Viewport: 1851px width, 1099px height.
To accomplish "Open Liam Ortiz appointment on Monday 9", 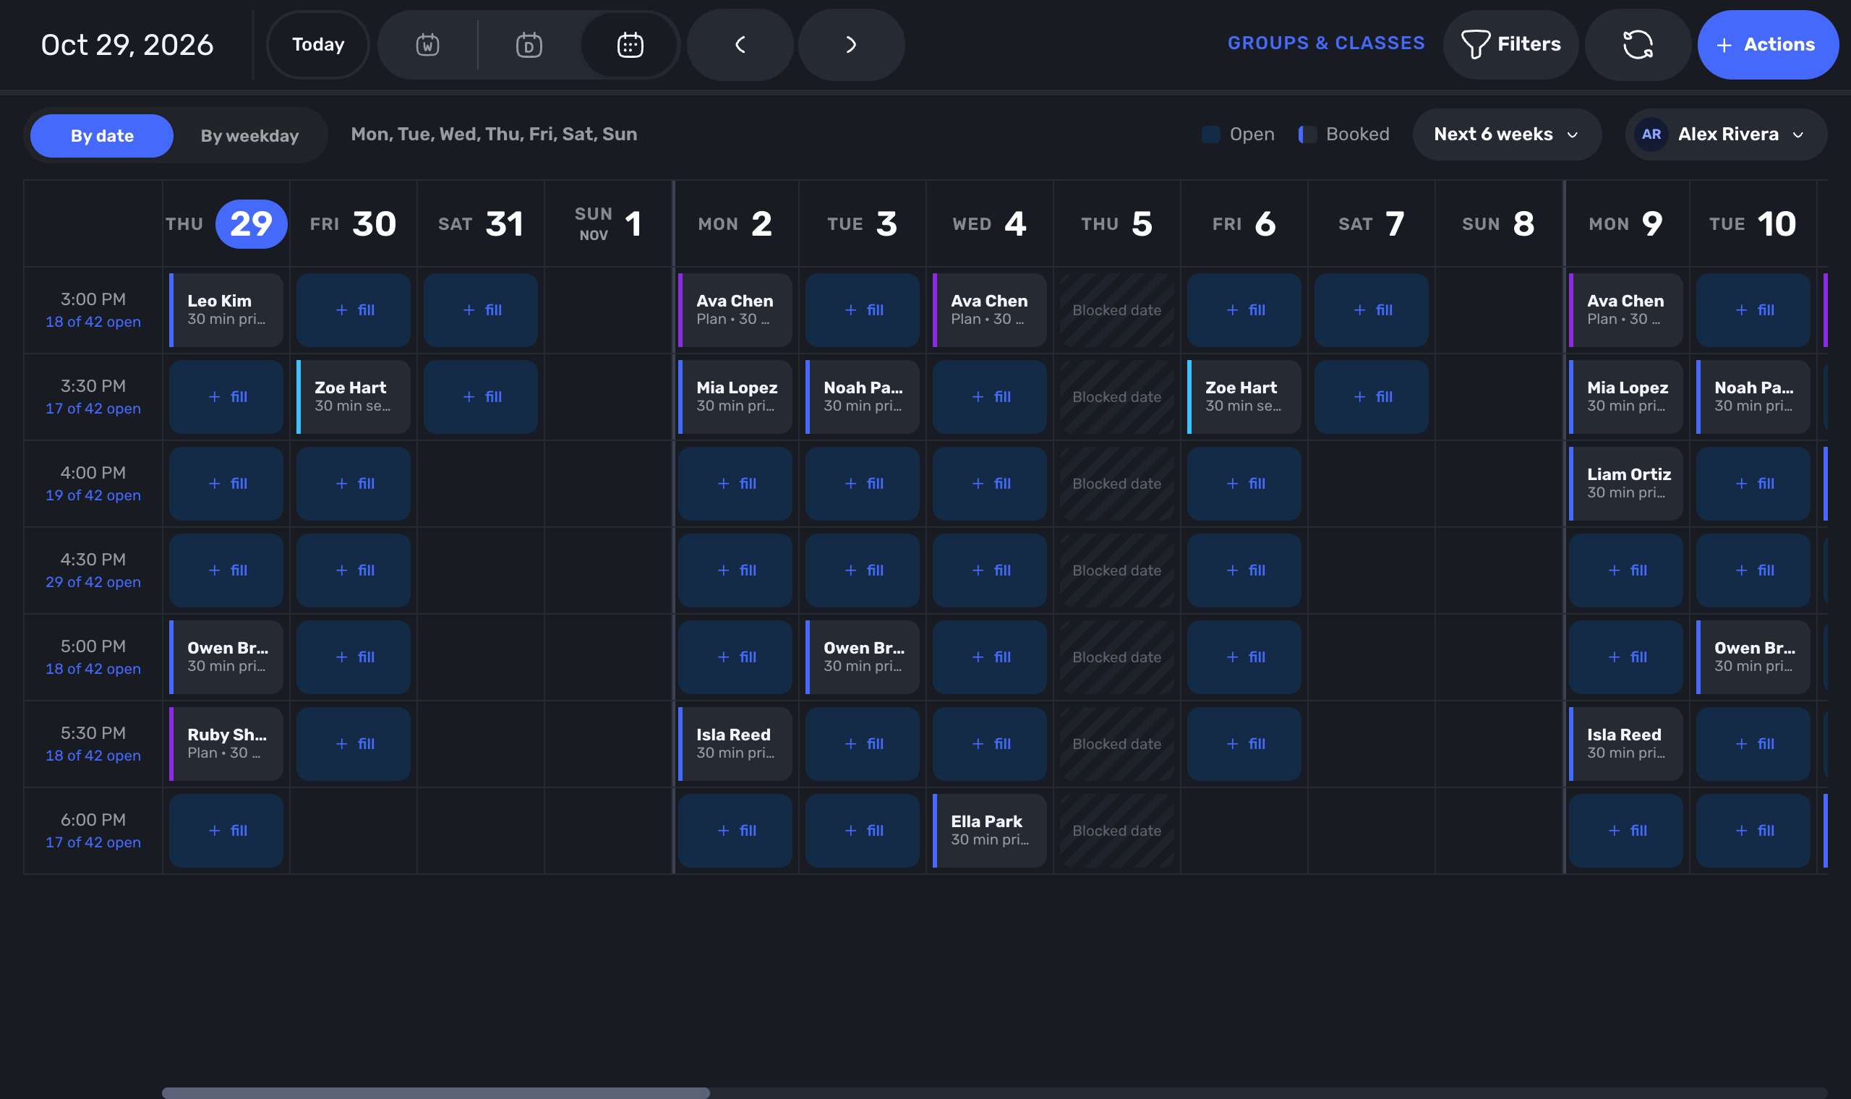I will [x=1625, y=483].
